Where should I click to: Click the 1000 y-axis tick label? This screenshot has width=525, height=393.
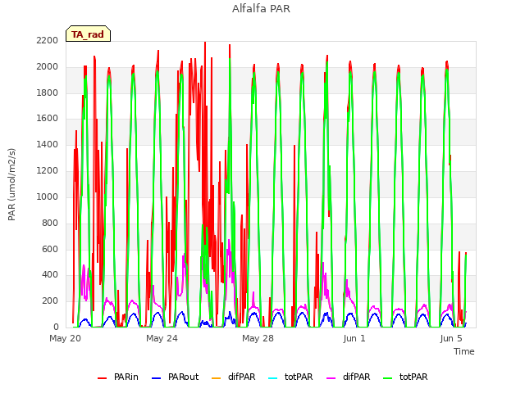point(48,196)
